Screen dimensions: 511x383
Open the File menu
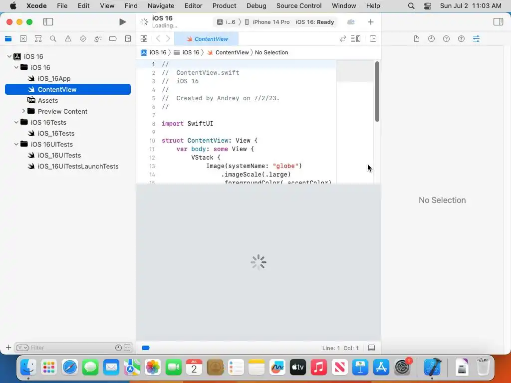click(62, 5)
